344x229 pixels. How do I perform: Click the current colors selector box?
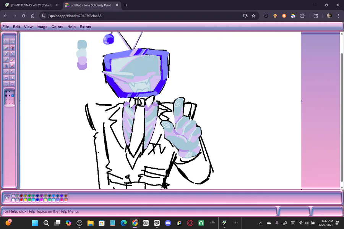(7, 198)
